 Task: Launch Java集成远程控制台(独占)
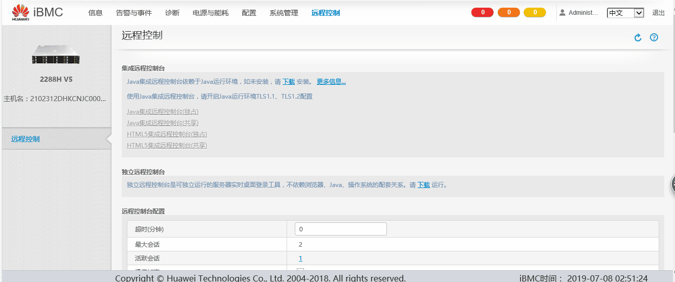[x=163, y=111]
